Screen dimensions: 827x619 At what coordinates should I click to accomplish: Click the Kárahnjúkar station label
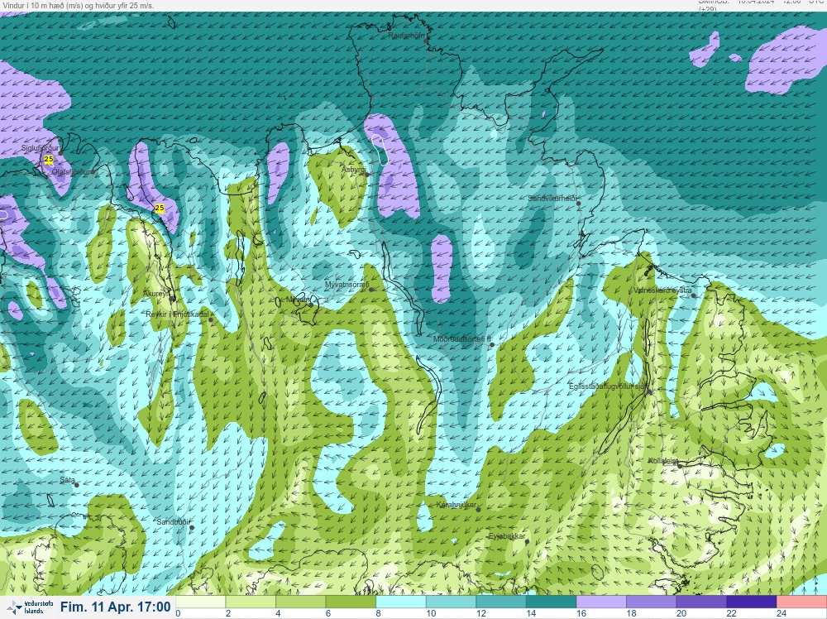[x=457, y=505]
